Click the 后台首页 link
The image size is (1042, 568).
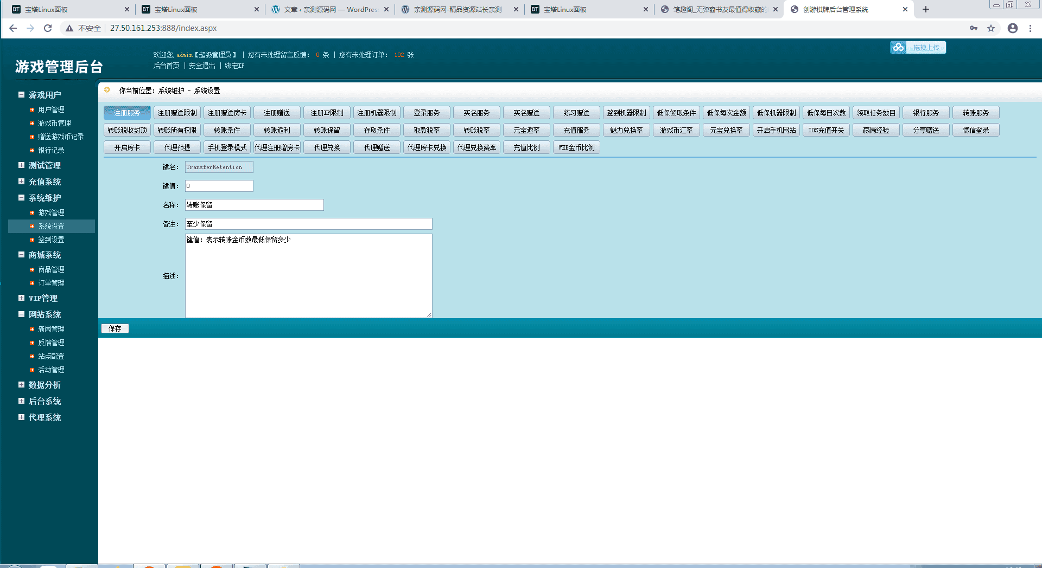(x=166, y=66)
